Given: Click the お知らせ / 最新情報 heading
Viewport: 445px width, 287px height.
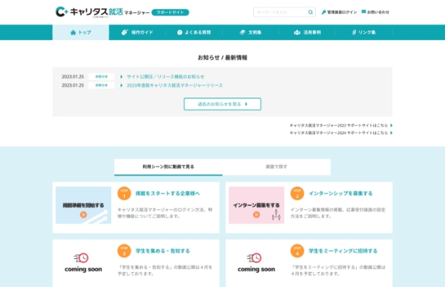Looking at the screenshot, I should coord(222,57).
